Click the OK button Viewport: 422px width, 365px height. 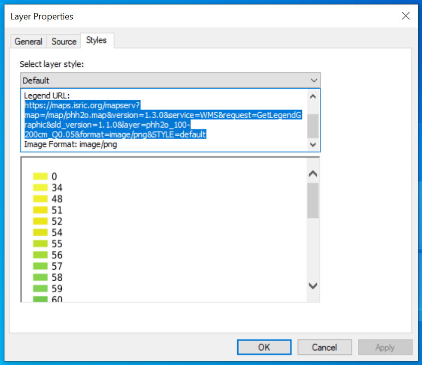[264, 347]
